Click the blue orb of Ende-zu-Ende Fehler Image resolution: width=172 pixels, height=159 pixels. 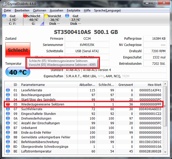point(8,132)
